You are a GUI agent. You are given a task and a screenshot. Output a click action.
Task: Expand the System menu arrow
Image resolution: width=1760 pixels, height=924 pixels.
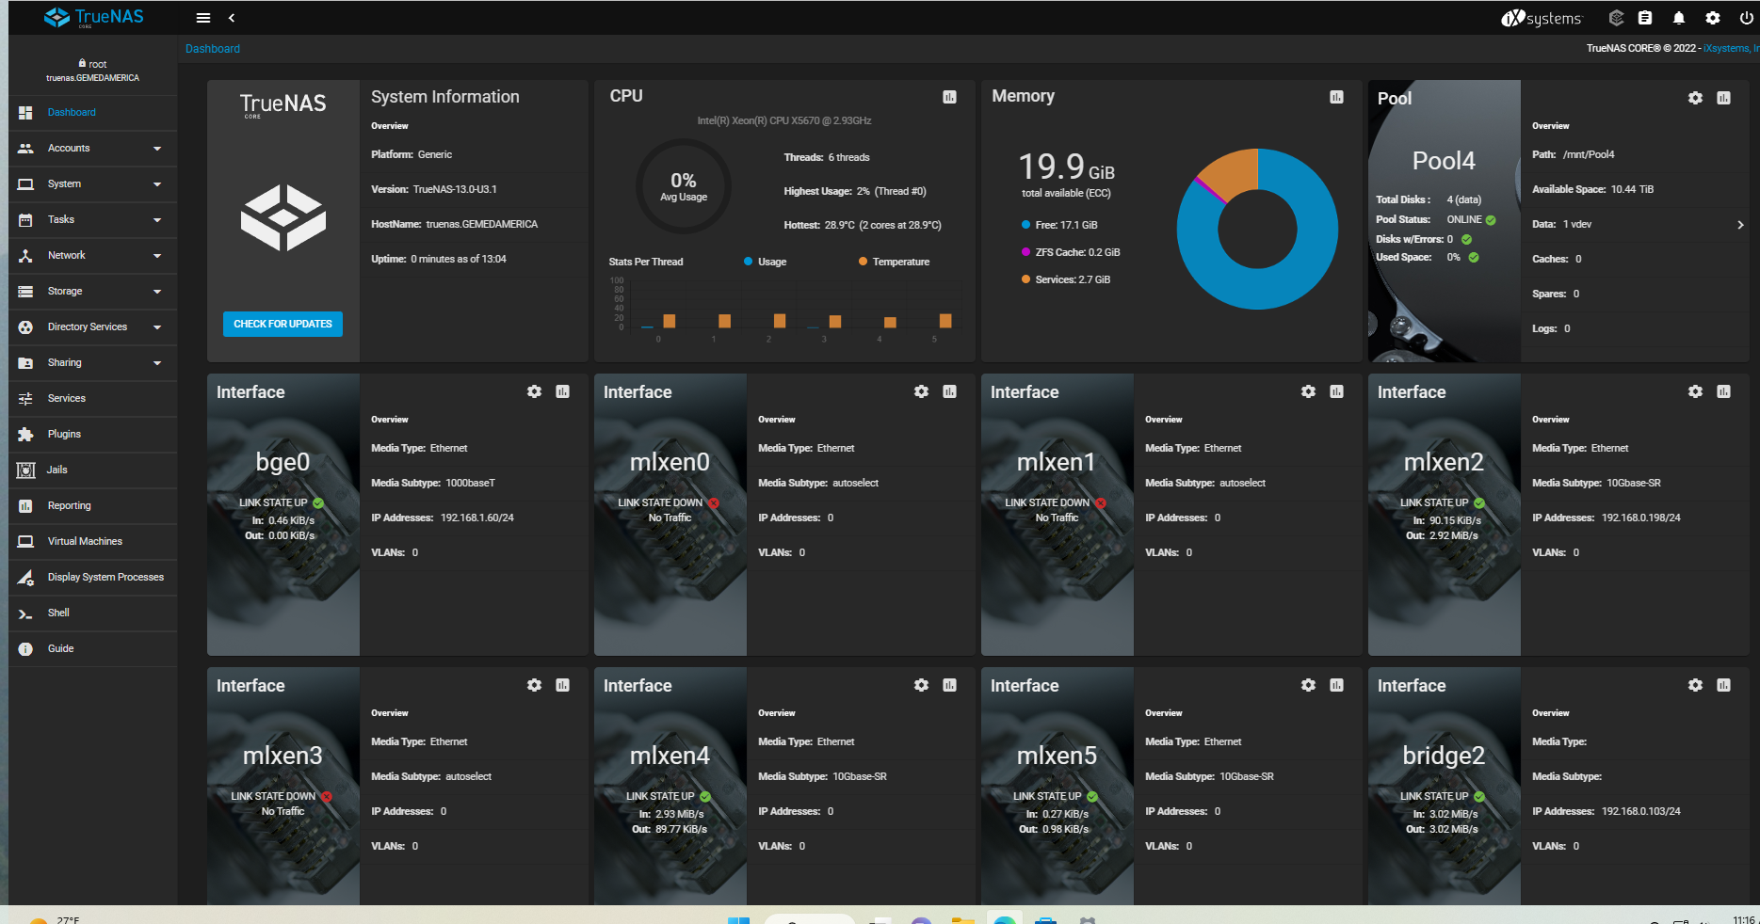click(157, 184)
